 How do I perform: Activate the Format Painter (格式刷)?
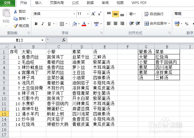coord(21,26)
